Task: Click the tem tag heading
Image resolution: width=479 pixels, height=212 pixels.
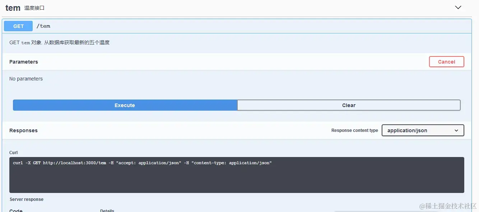Action: coord(13,8)
